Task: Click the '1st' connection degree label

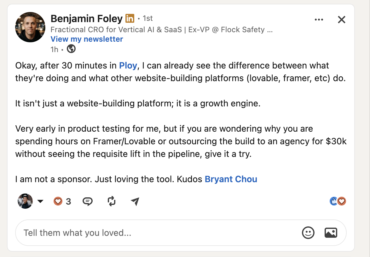Action: pos(148,18)
